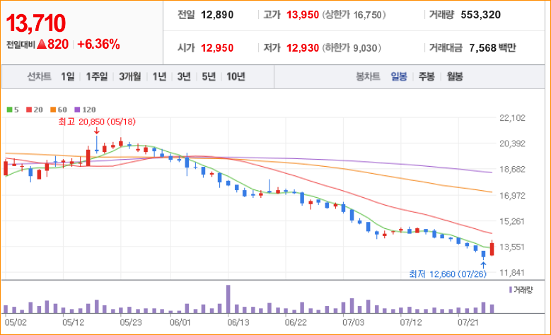Click the 22,102 price axis label
551x335 pixels.
click(512, 118)
